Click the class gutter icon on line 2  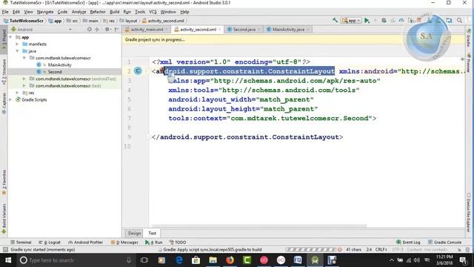click(138, 71)
